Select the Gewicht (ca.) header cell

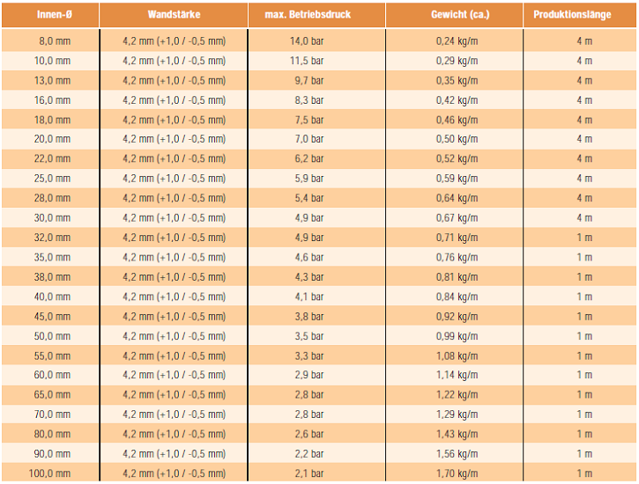coord(460,15)
